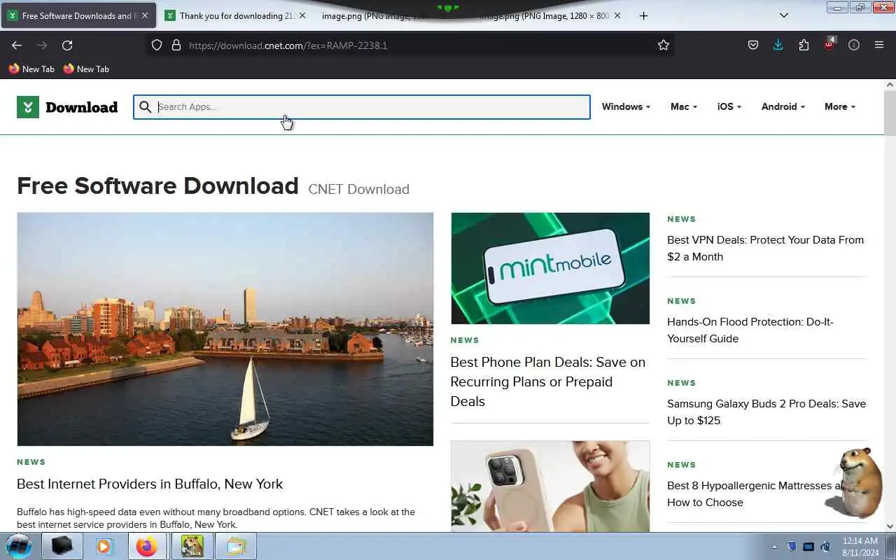896x560 pixels.
Task: Click the volume tray icon
Action: tap(825, 547)
